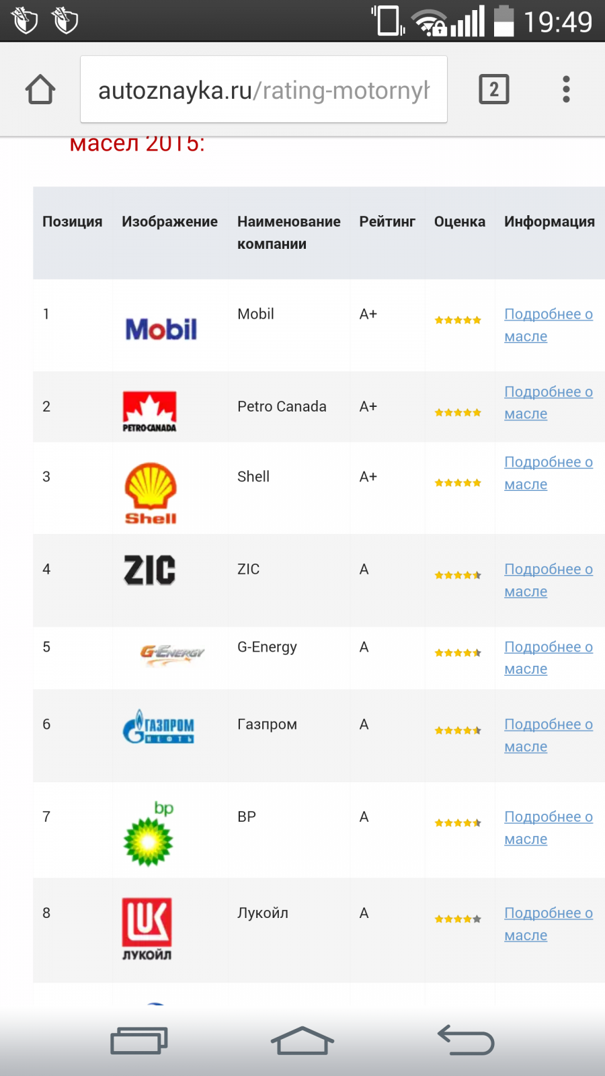Follow the details link for Лукойл
This screenshot has height=1076, width=605.
pyautogui.click(x=548, y=924)
